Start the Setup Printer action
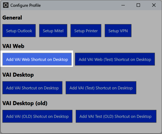Screen dimensions: 162x134 click(x=86, y=31)
